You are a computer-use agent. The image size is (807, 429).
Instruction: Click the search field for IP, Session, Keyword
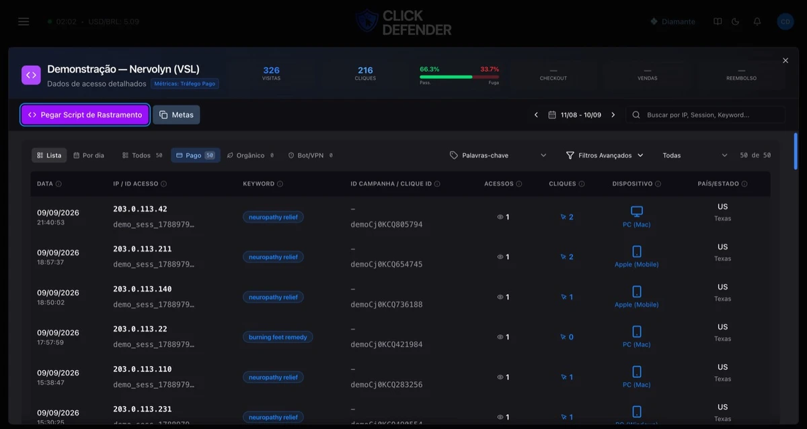(705, 115)
